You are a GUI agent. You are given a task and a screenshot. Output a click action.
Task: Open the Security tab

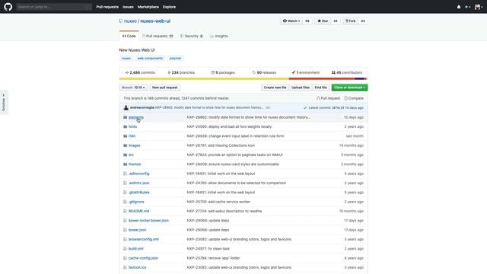click(191, 36)
